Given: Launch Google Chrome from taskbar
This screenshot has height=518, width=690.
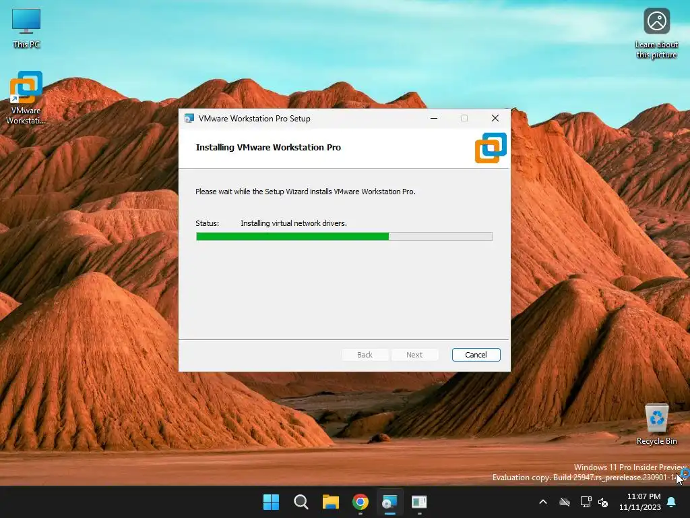Looking at the screenshot, I should [360, 502].
